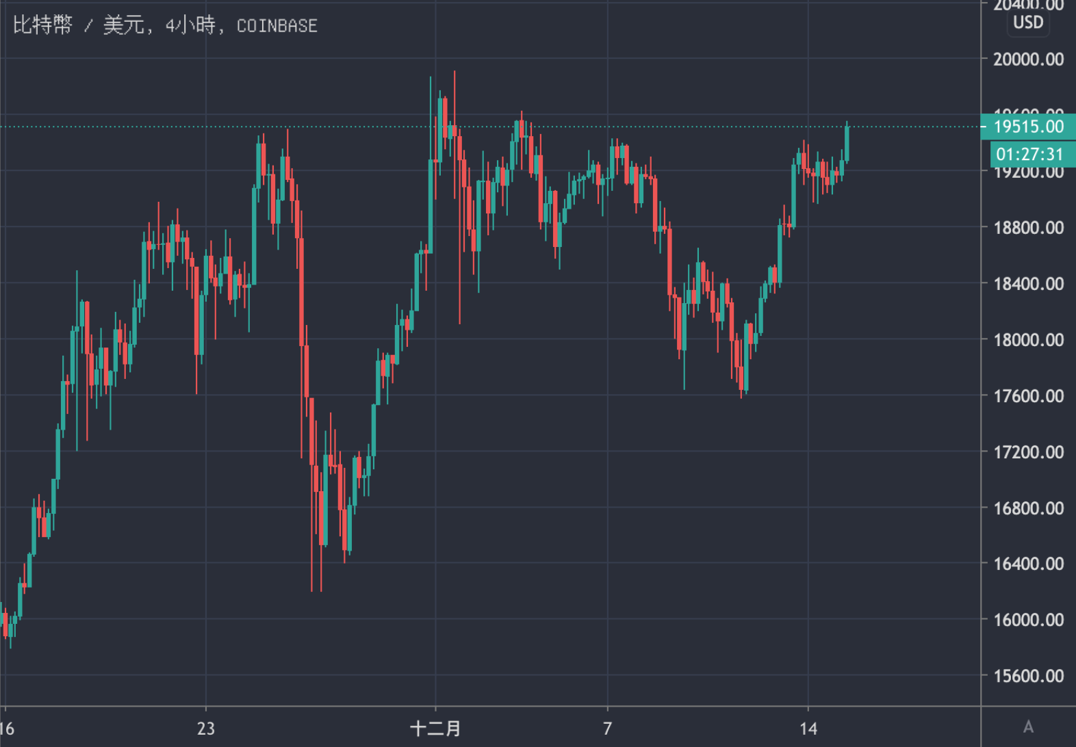Click the 7 date marker on time axis
Viewport: 1076px width, 747px height.
(607, 728)
